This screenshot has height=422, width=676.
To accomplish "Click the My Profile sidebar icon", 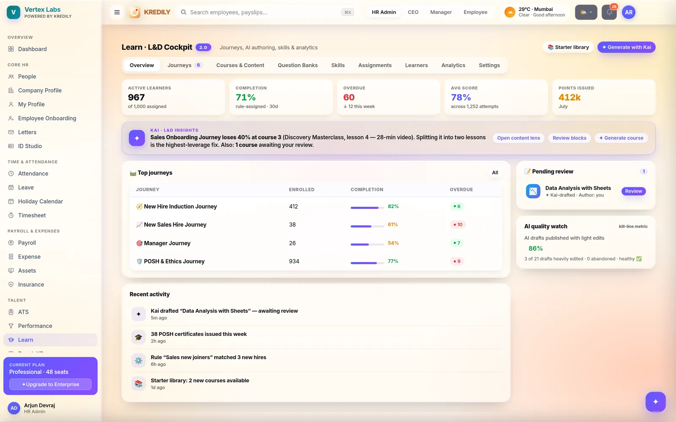I will point(11,104).
